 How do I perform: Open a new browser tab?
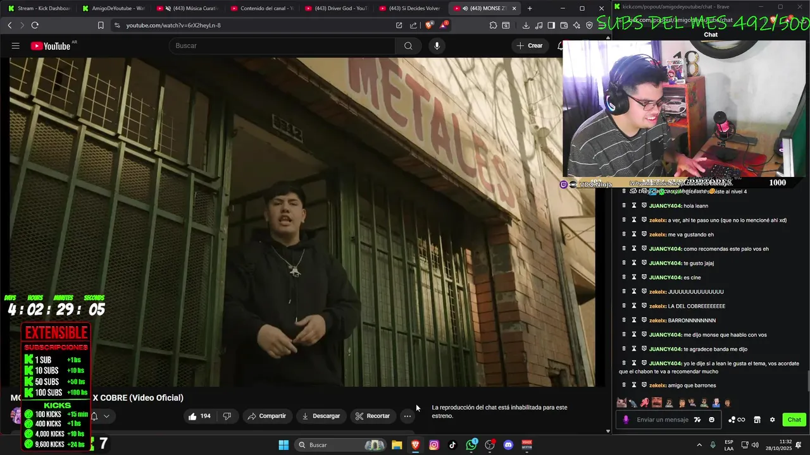530,8
